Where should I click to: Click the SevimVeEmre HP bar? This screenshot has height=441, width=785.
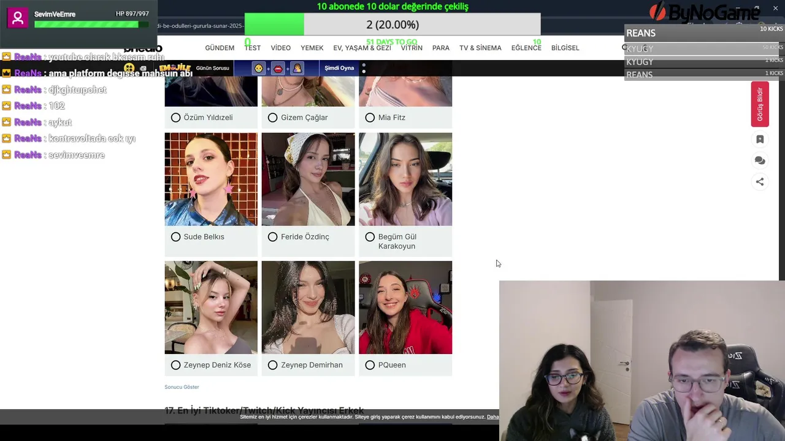(x=91, y=24)
